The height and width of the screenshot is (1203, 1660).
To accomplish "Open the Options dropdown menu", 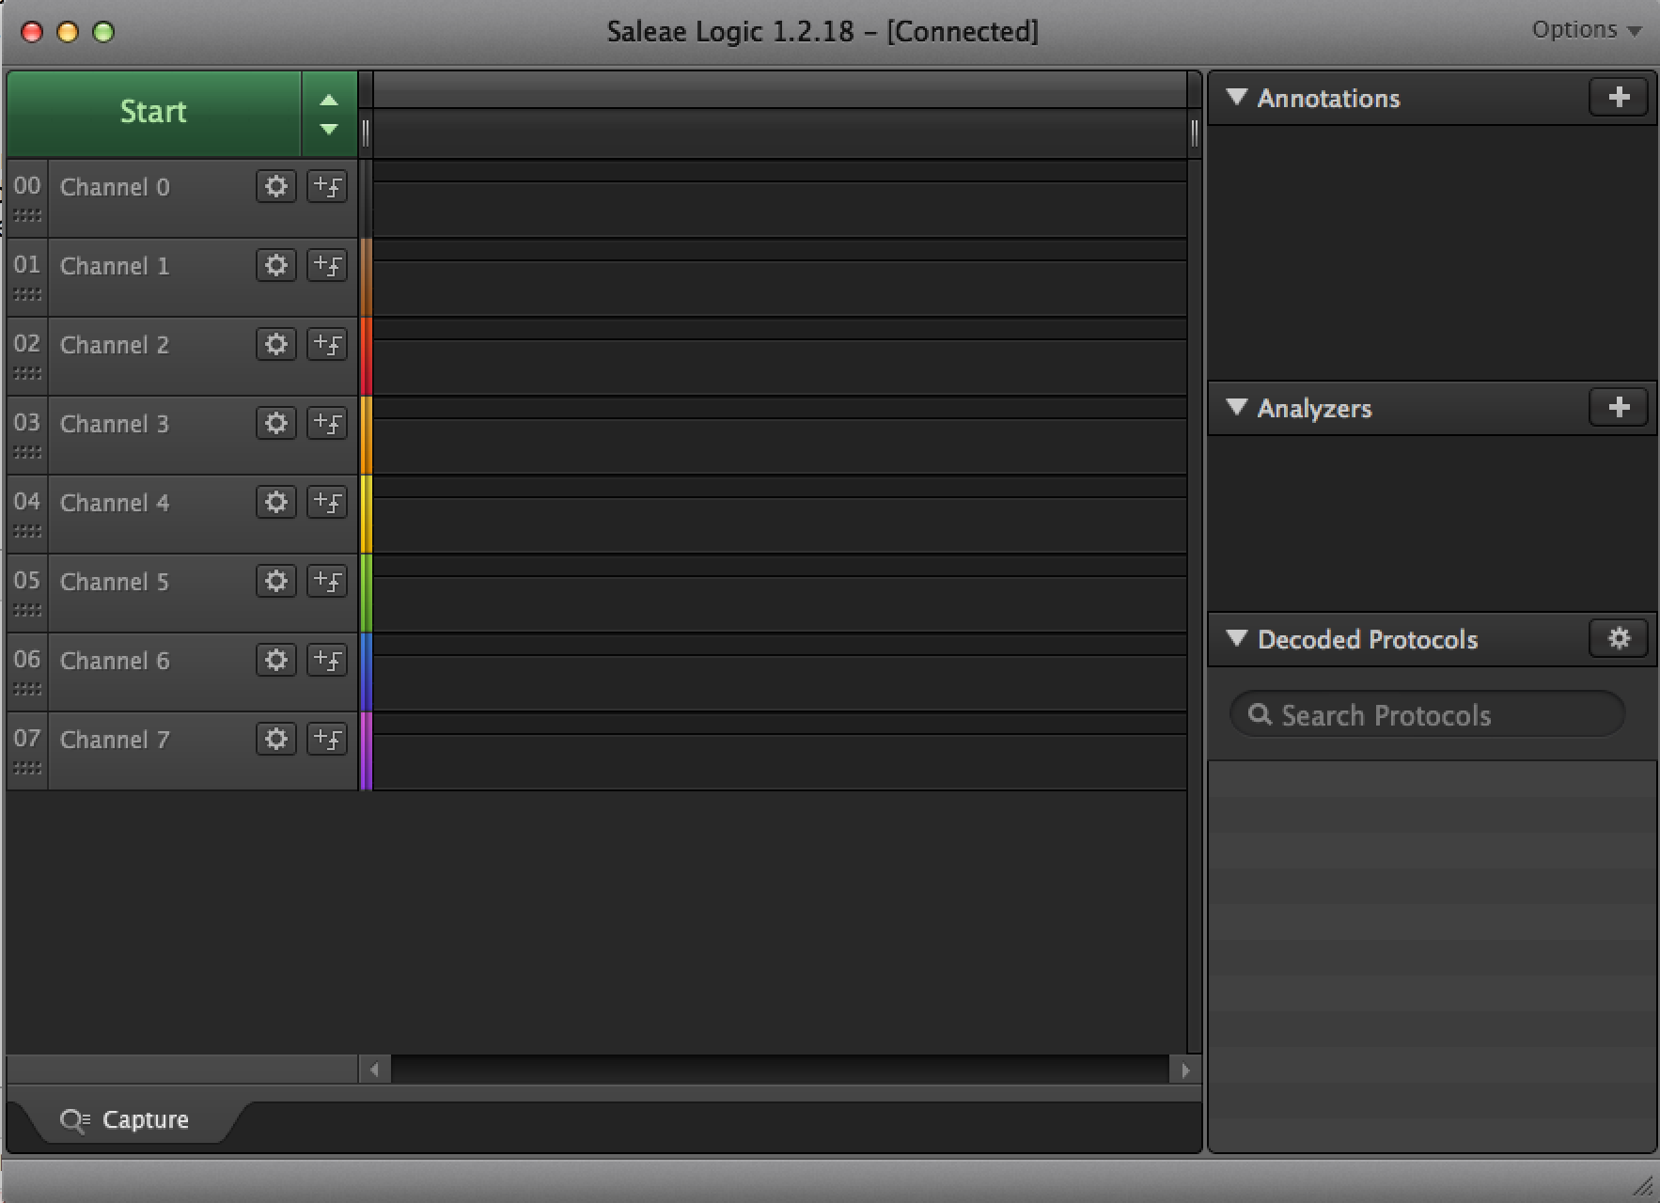I will click(1586, 30).
